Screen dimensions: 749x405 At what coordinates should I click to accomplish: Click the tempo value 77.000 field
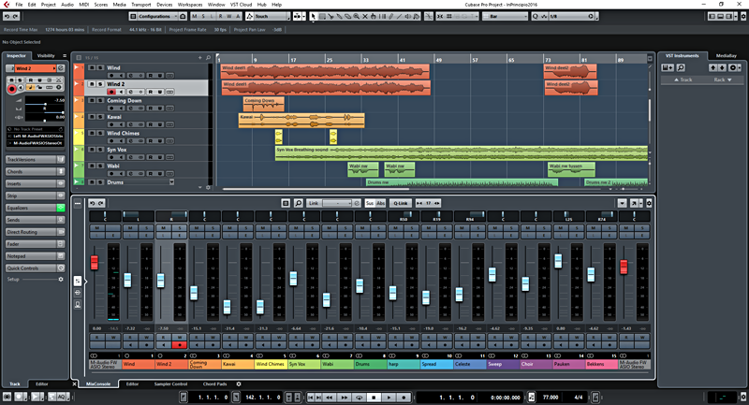551,397
